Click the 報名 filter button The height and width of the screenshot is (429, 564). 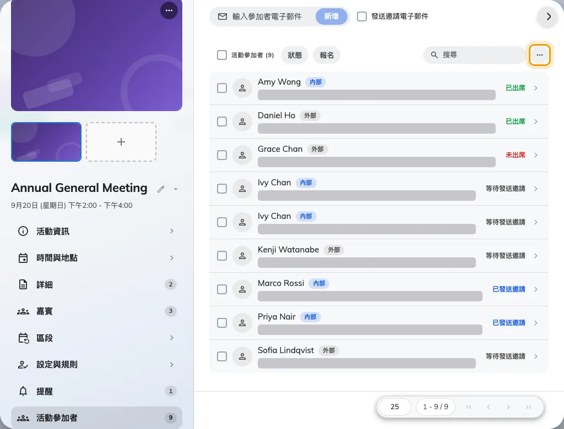click(327, 55)
